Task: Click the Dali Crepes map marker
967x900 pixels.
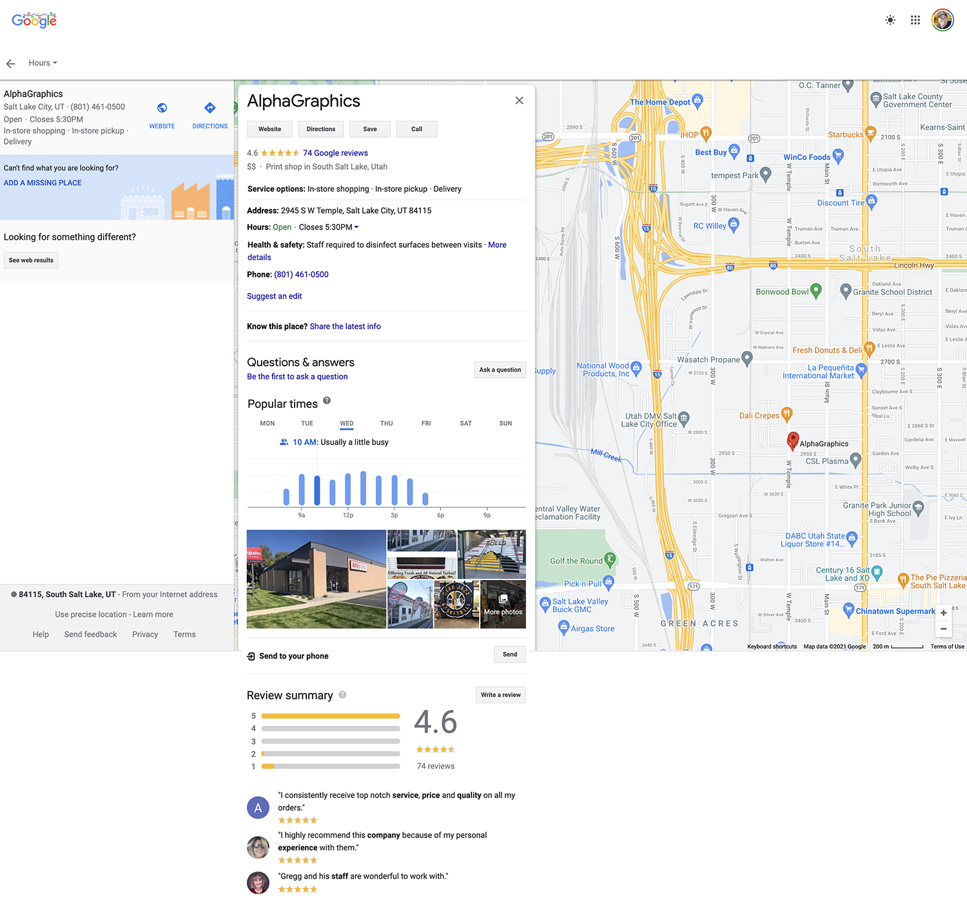Action: (x=786, y=414)
